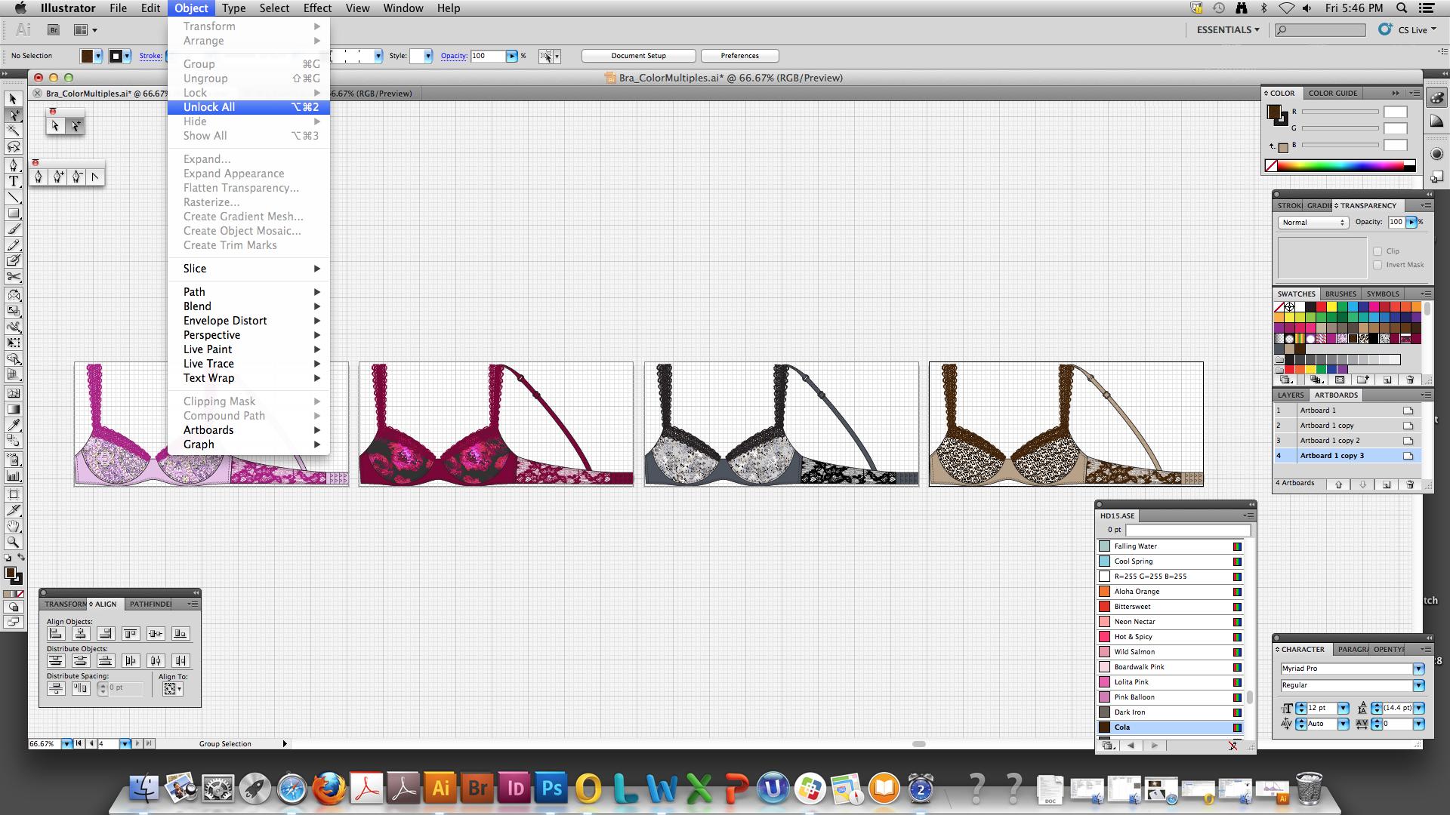This screenshot has height=815, width=1450.
Task: Select the Magic Wand tool
Action: (x=13, y=131)
